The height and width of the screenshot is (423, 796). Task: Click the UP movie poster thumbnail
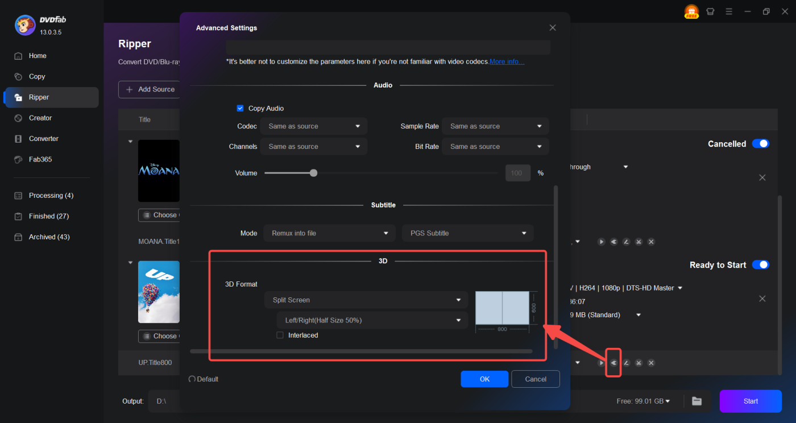click(159, 292)
